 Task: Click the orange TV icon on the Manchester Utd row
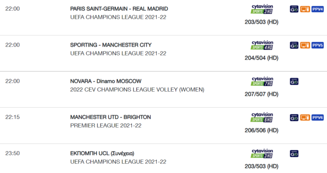tap(305, 118)
